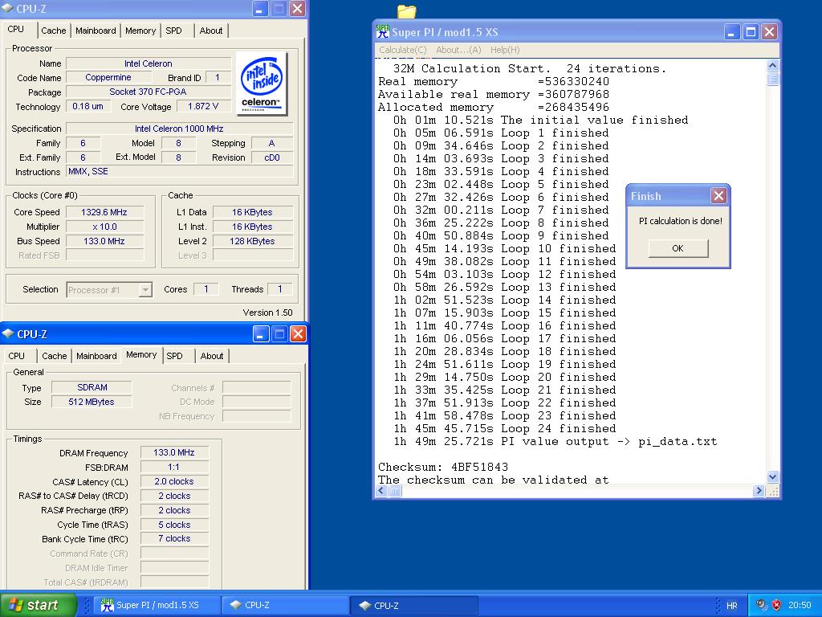This screenshot has width=822, height=617.
Task: Click the lower CPU-Z window title icon
Action: pos(8,333)
